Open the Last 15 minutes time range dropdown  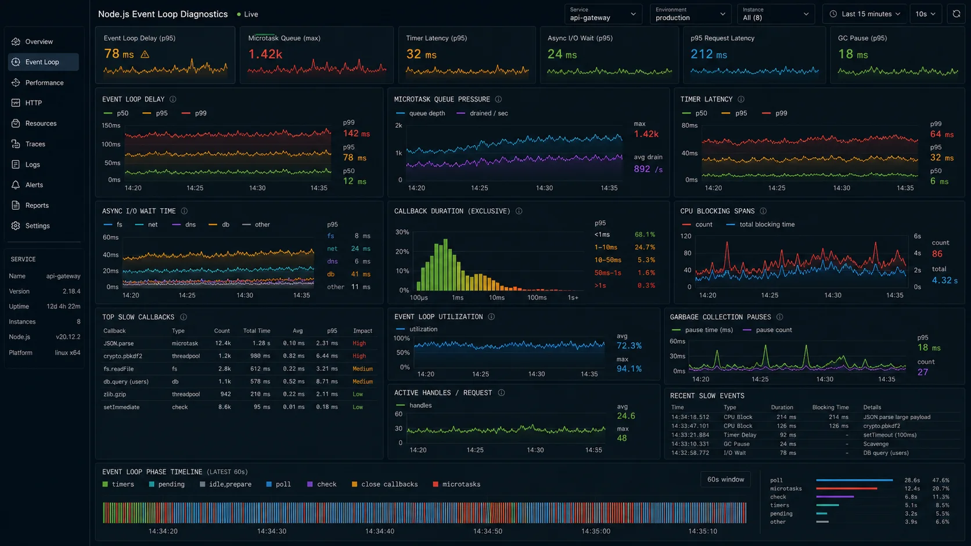(x=865, y=14)
